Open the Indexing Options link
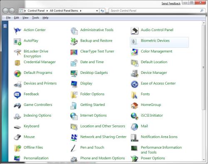The image size is (208, 164). [x=37, y=115]
